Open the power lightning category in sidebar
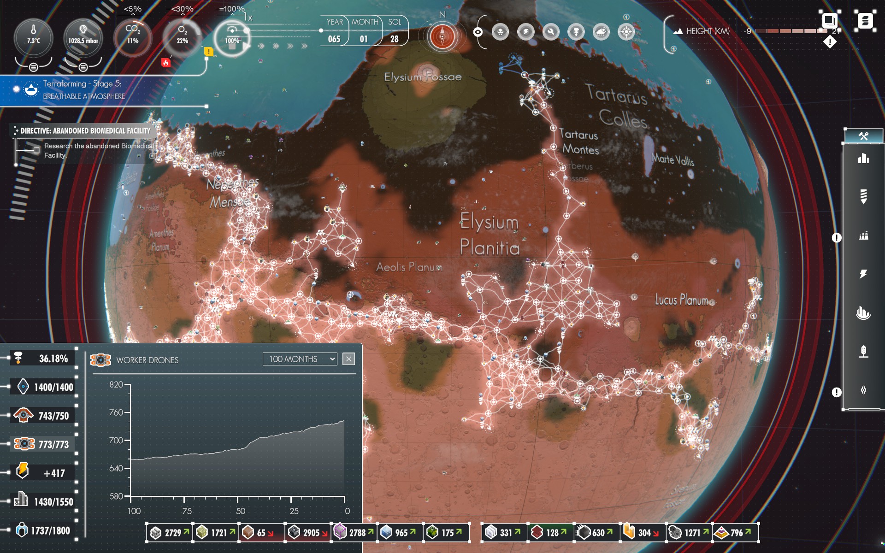 (x=863, y=274)
